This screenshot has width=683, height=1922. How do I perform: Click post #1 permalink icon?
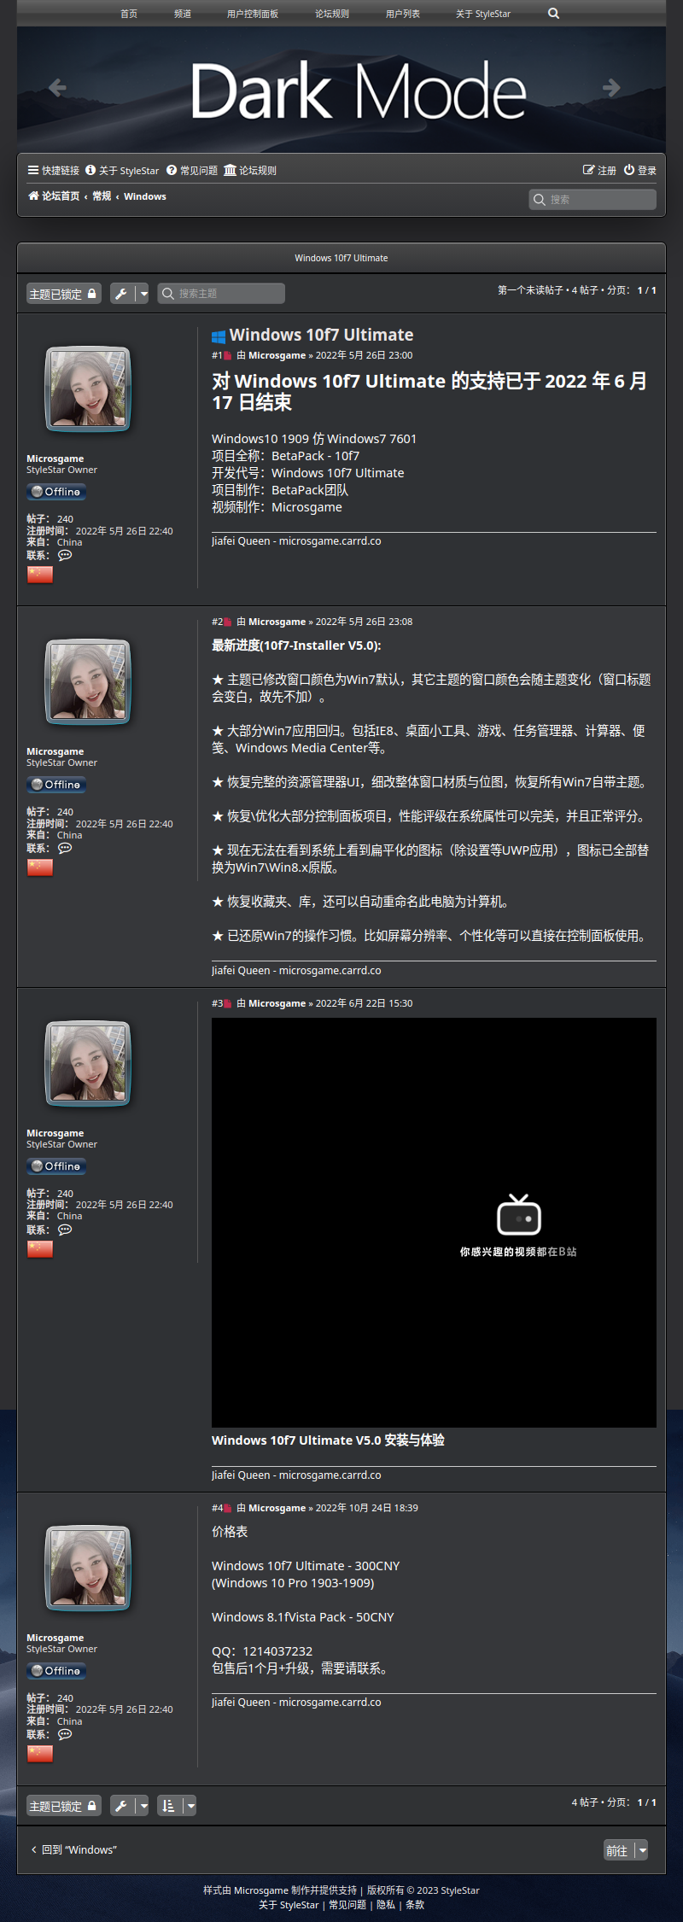pyautogui.click(x=227, y=356)
